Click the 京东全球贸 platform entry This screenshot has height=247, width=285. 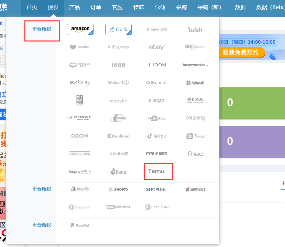tap(156, 154)
